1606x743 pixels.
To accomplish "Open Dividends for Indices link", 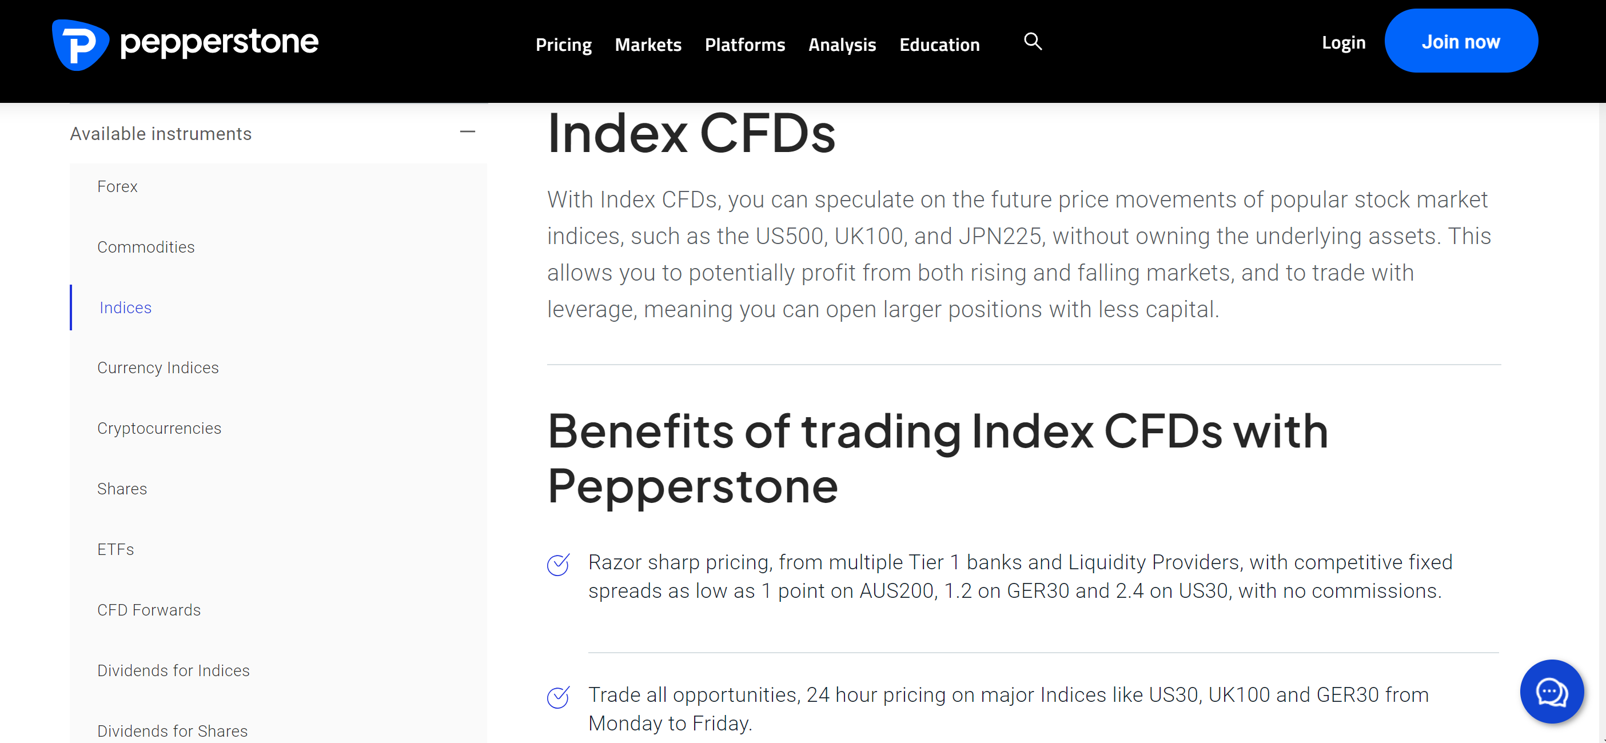I will pyautogui.click(x=173, y=670).
